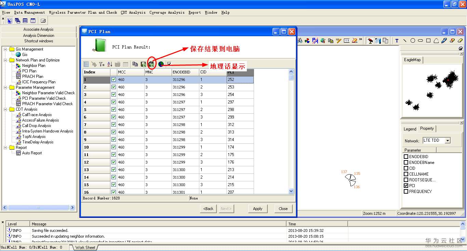467x251 pixels.
Task: Select the pen/marker tool in map toolbar
Action: 444,41
